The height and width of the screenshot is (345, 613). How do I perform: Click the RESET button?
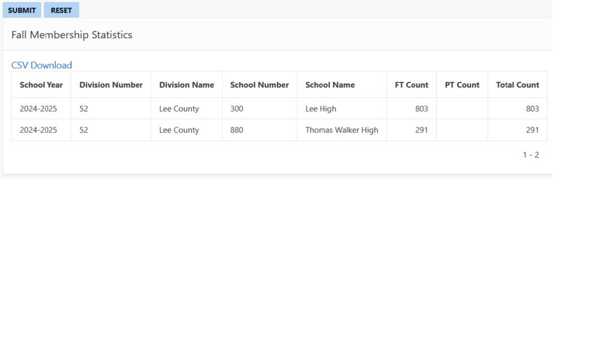point(61,10)
